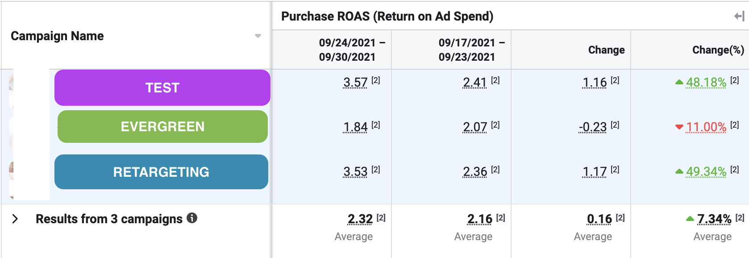Select the green EVERGREEN campaign label
Image resolution: width=749 pixels, height=258 pixels.
(162, 127)
